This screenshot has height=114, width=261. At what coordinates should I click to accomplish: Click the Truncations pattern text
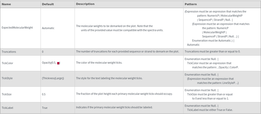point(212,51)
